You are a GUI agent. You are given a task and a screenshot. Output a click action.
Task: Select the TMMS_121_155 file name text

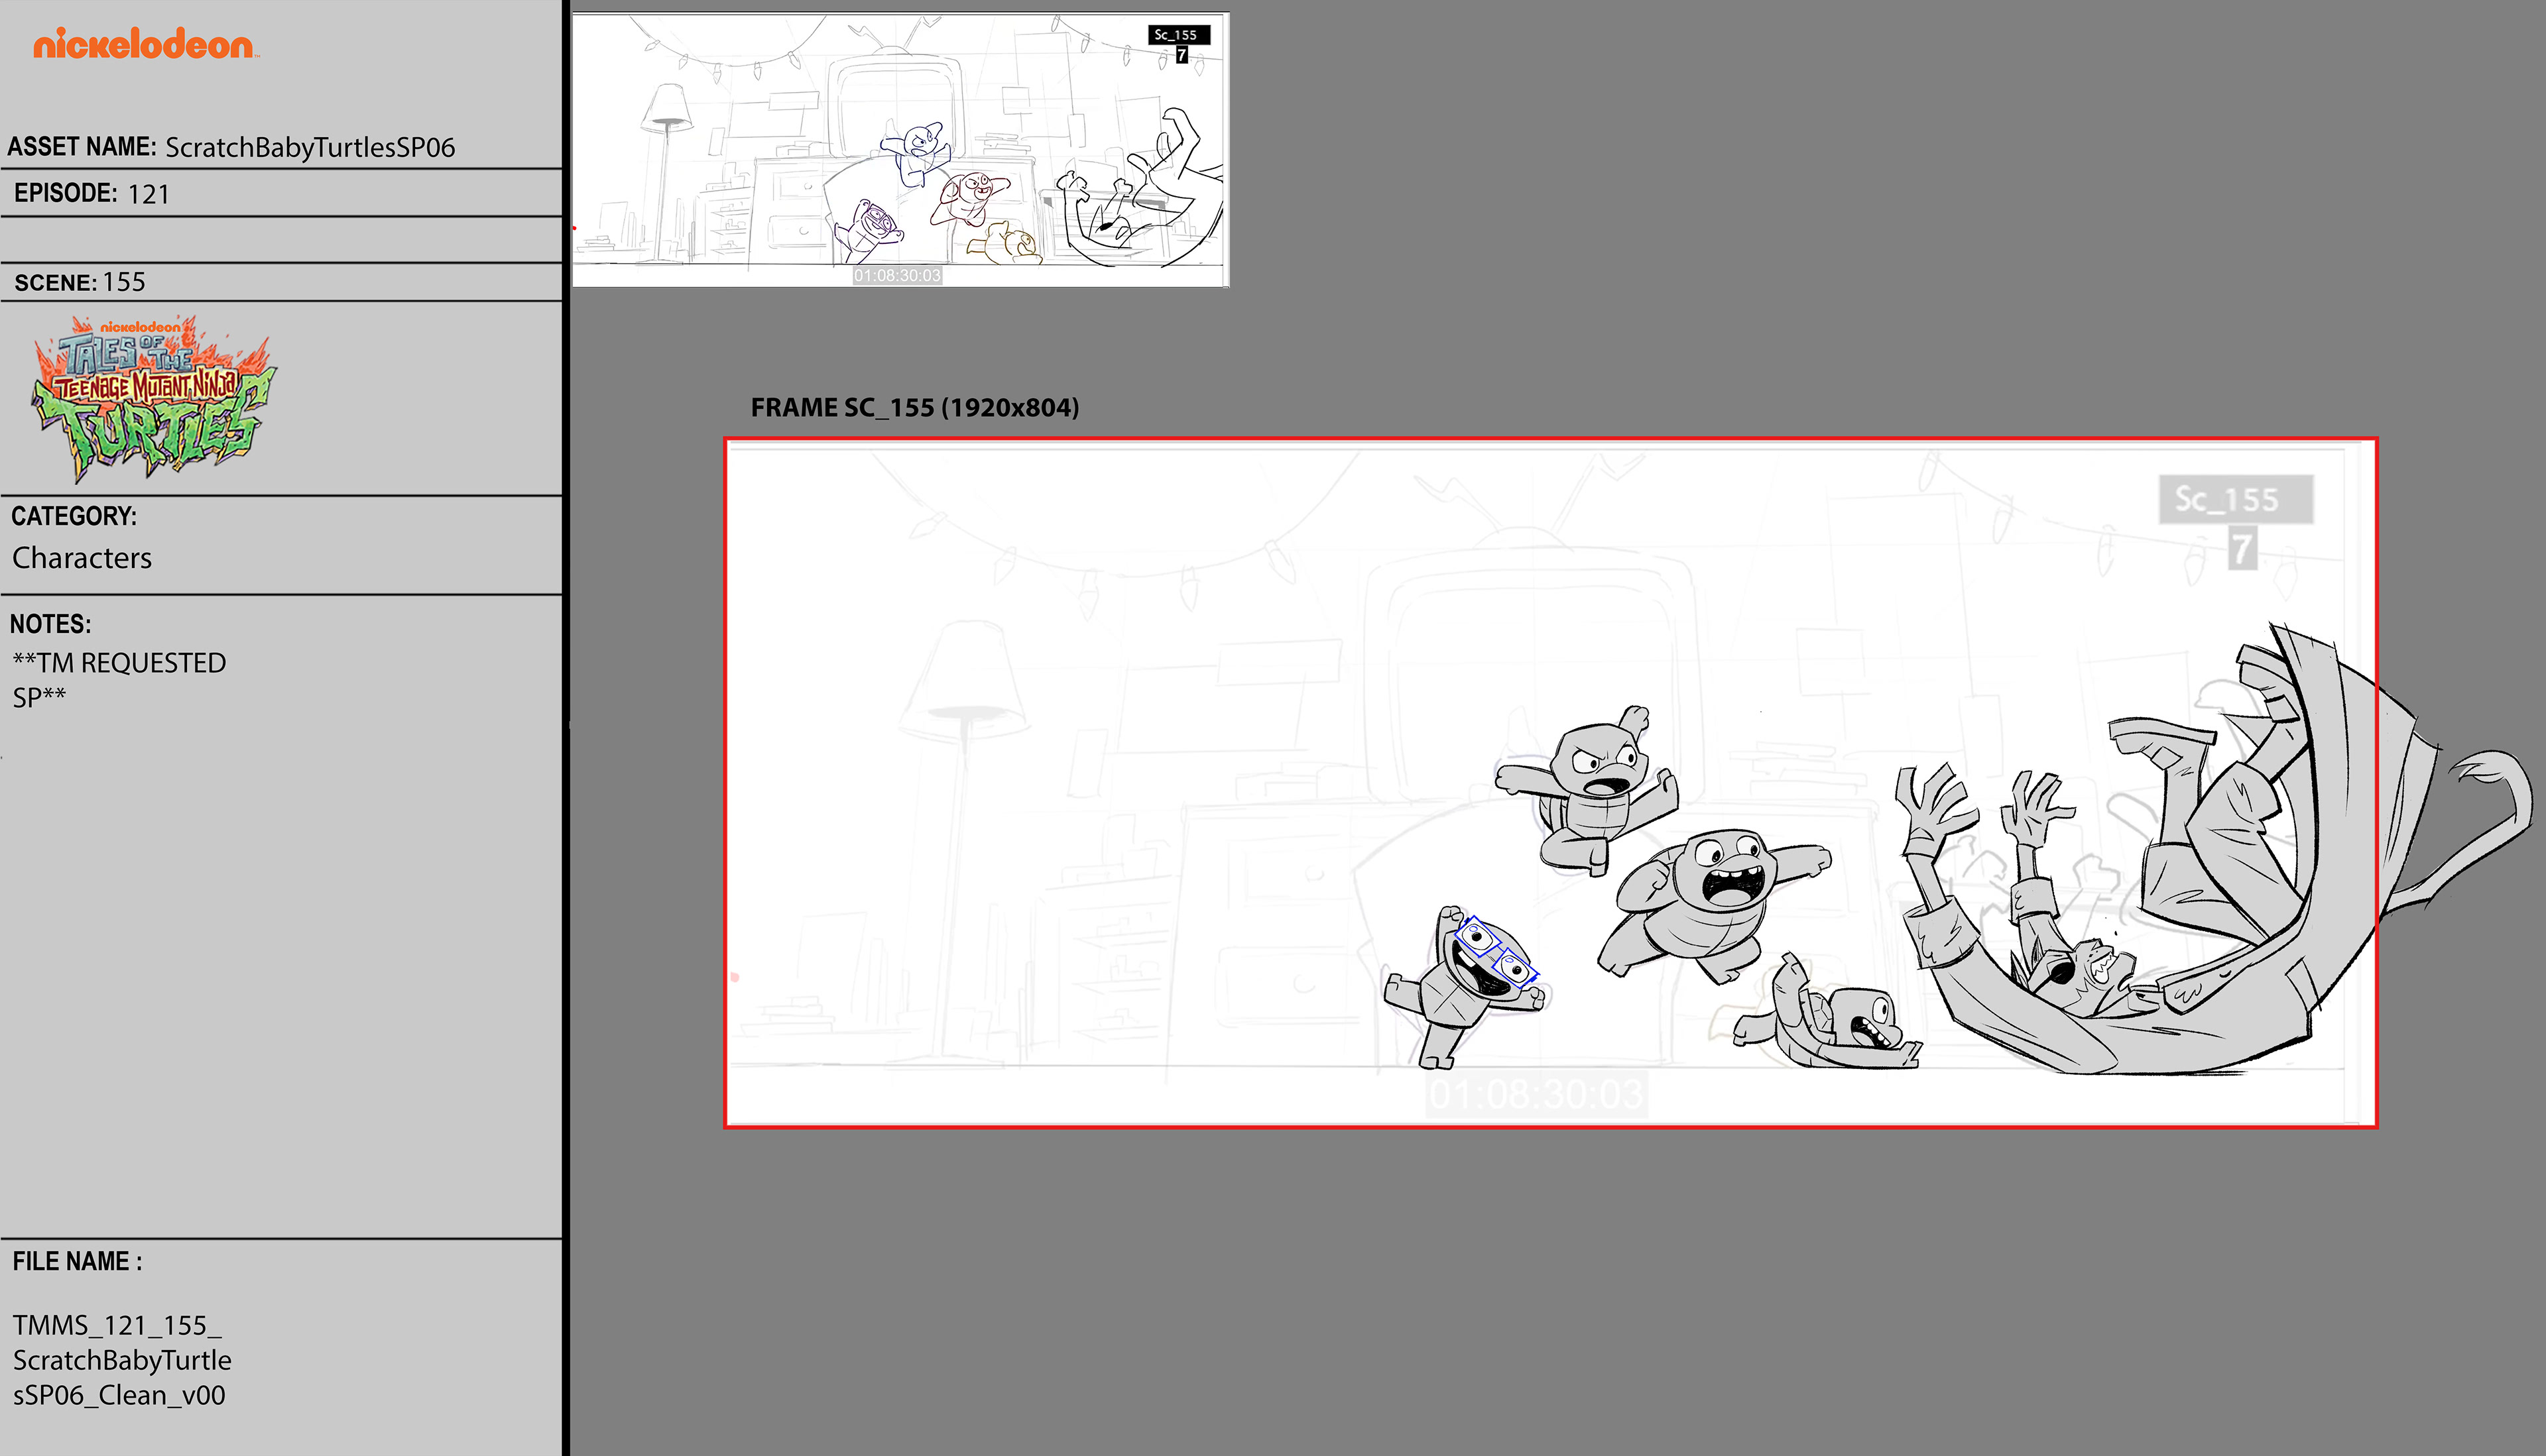click(121, 1360)
